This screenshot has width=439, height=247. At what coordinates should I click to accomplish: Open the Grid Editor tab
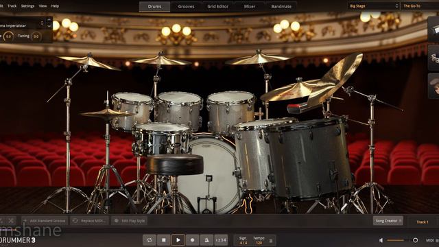point(218,6)
